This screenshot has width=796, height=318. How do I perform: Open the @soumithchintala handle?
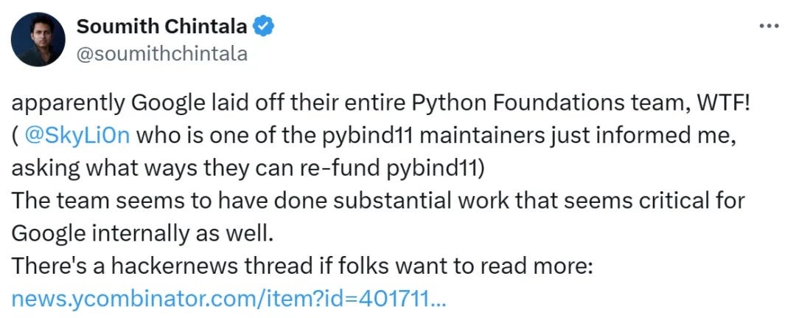pos(162,53)
